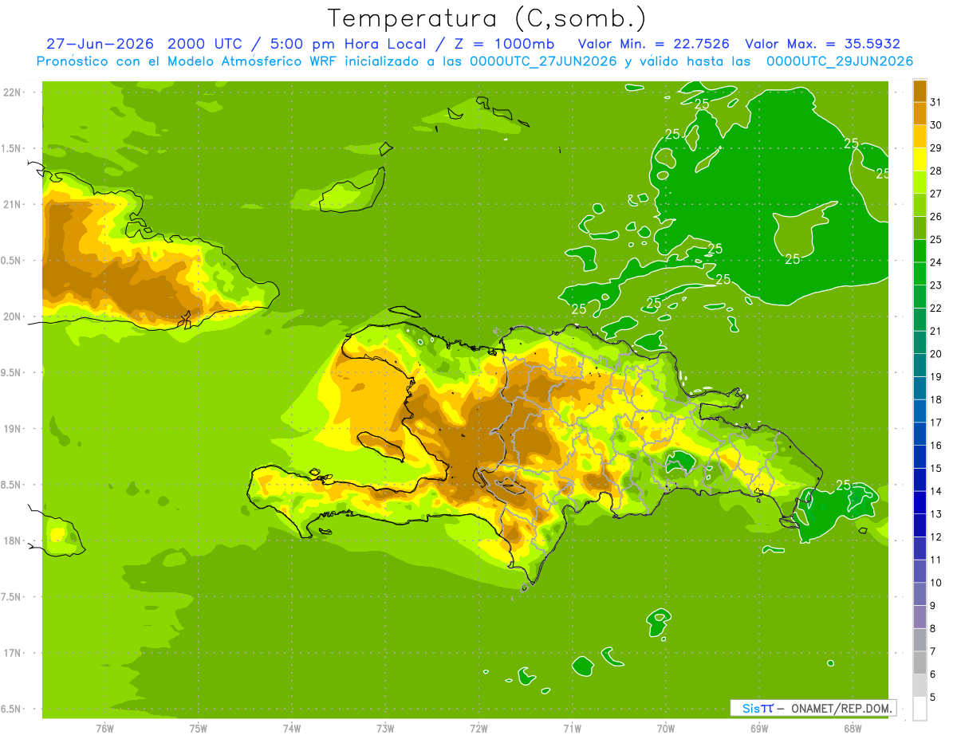Click the '22N' latitude axis label
Viewport: 957px width, 739px height.
[13, 92]
